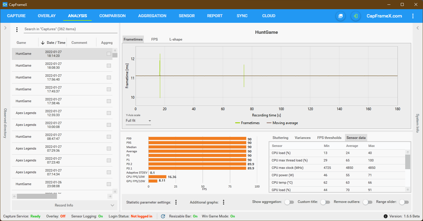423x221 pixels.
Task: Click the CPU temp (°C) sensor row
Action: point(337,182)
